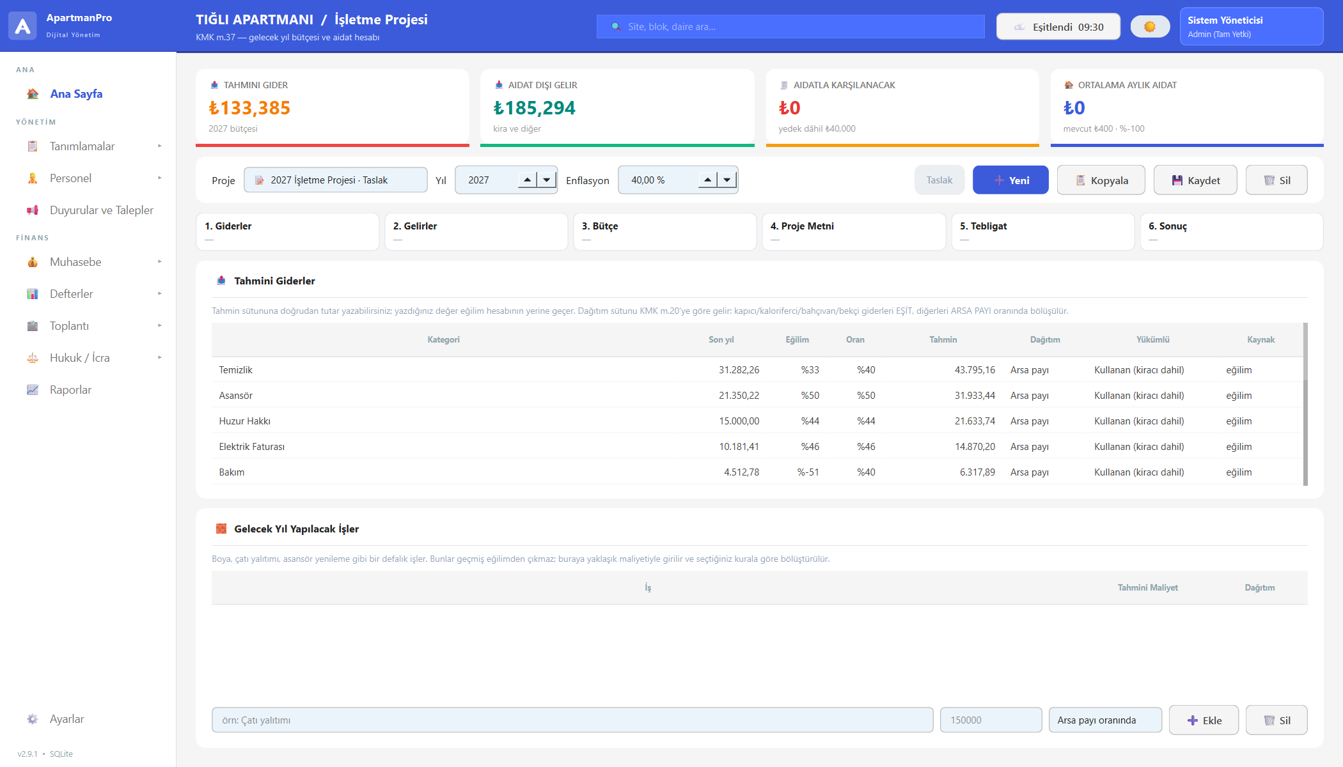Click the Tanımlamalar clipboard icon
Screen dimensions: 1343x767
[x=33, y=146]
